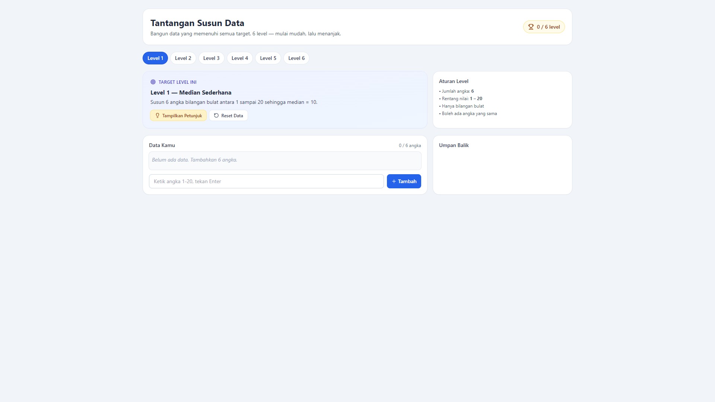This screenshot has height=402, width=715.
Task: Clear entries with Reset Data button
Action: pyautogui.click(x=228, y=115)
